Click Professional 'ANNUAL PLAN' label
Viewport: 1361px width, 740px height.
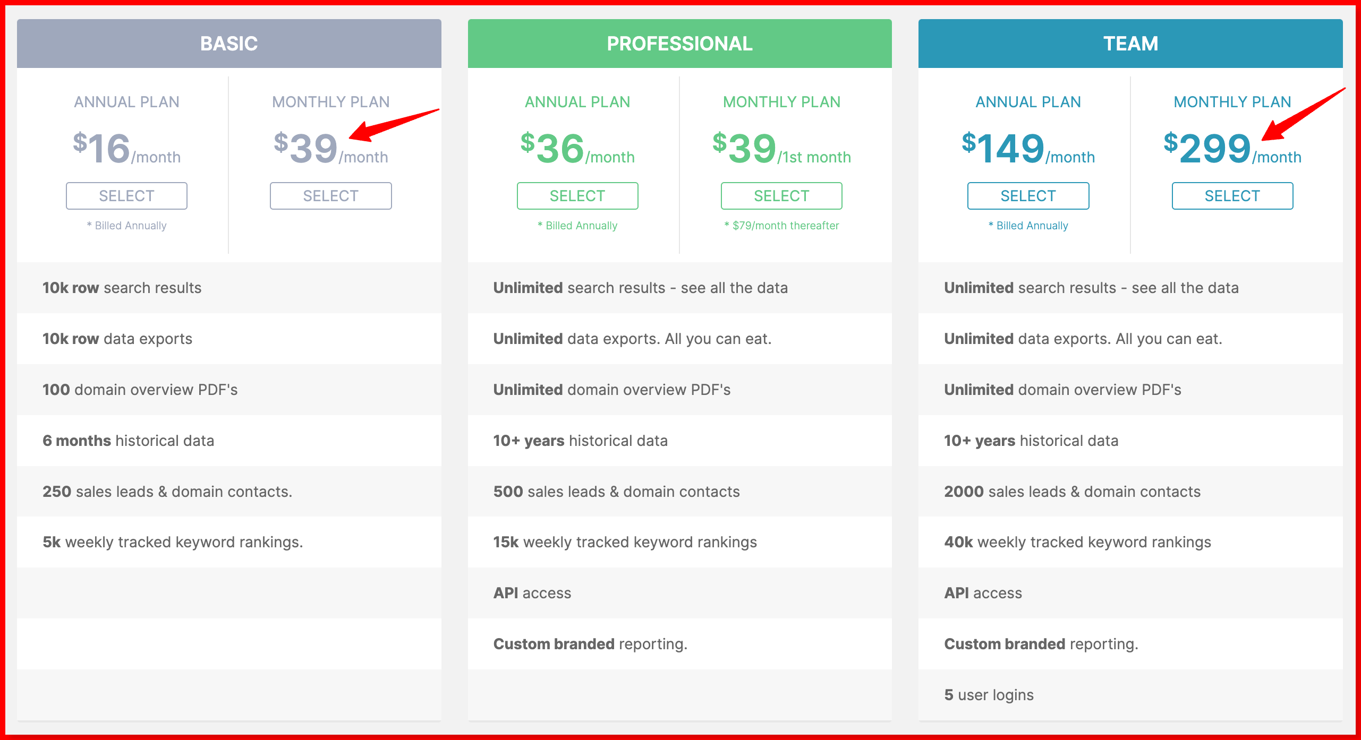point(577,102)
